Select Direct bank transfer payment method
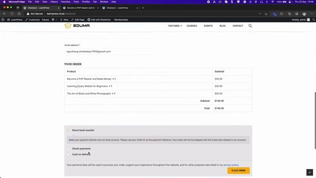 (68, 131)
